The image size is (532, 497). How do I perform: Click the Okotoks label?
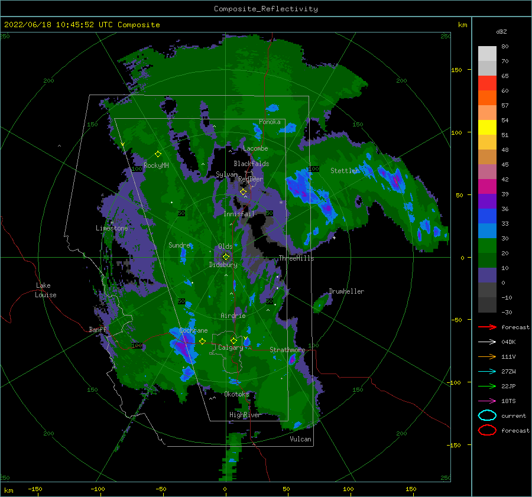236,394
